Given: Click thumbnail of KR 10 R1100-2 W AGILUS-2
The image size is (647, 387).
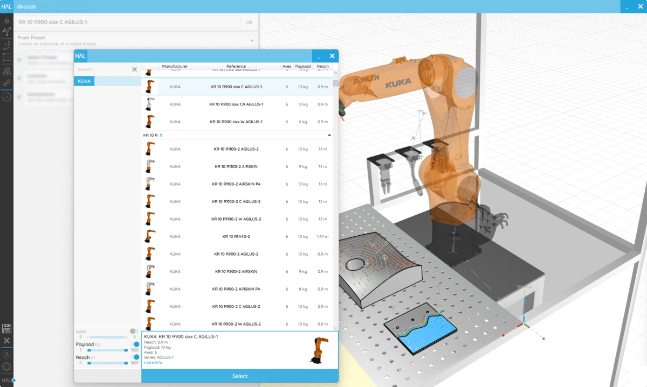Looking at the screenshot, I should [x=150, y=219].
